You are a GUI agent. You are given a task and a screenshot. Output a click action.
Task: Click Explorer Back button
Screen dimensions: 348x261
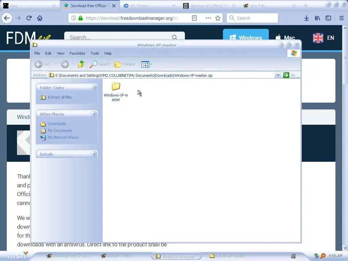tap(43, 64)
